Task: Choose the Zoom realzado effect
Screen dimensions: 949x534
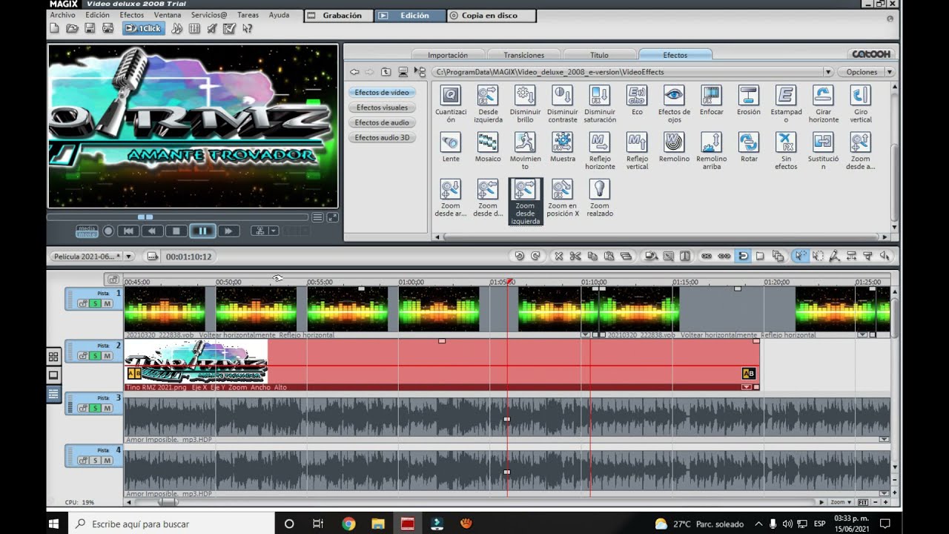Action: (x=599, y=188)
